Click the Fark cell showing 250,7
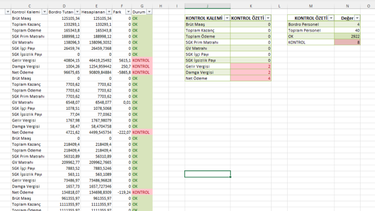 click(x=122, y=66)
